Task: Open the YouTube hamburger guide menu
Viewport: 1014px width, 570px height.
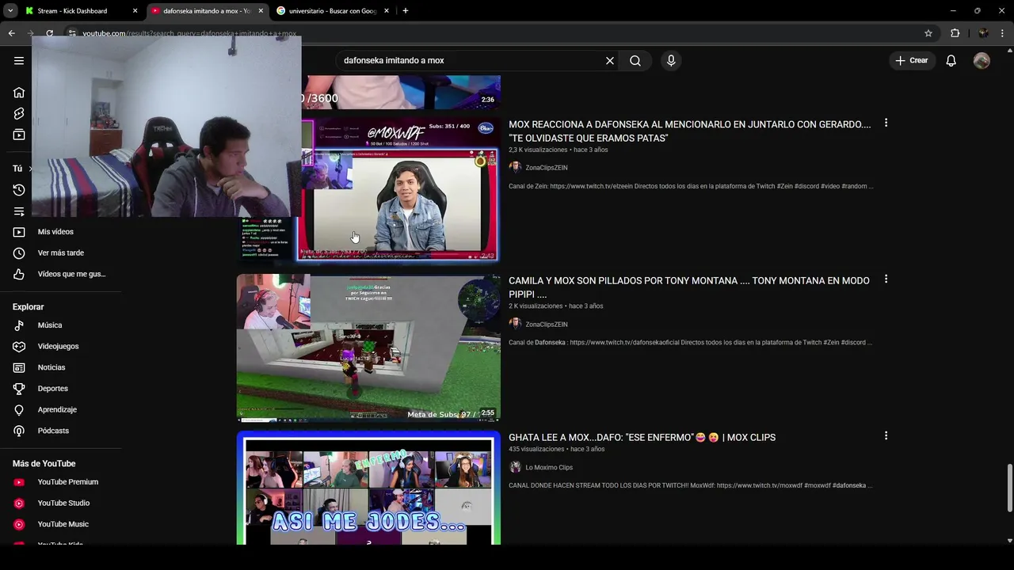Action: 19,61
